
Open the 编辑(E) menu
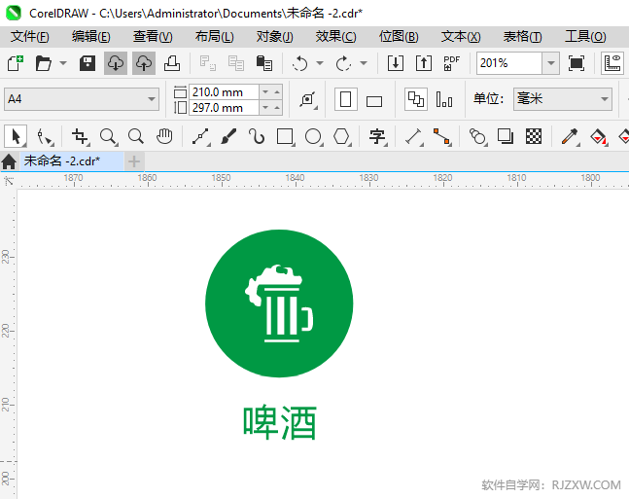(90, 37)
